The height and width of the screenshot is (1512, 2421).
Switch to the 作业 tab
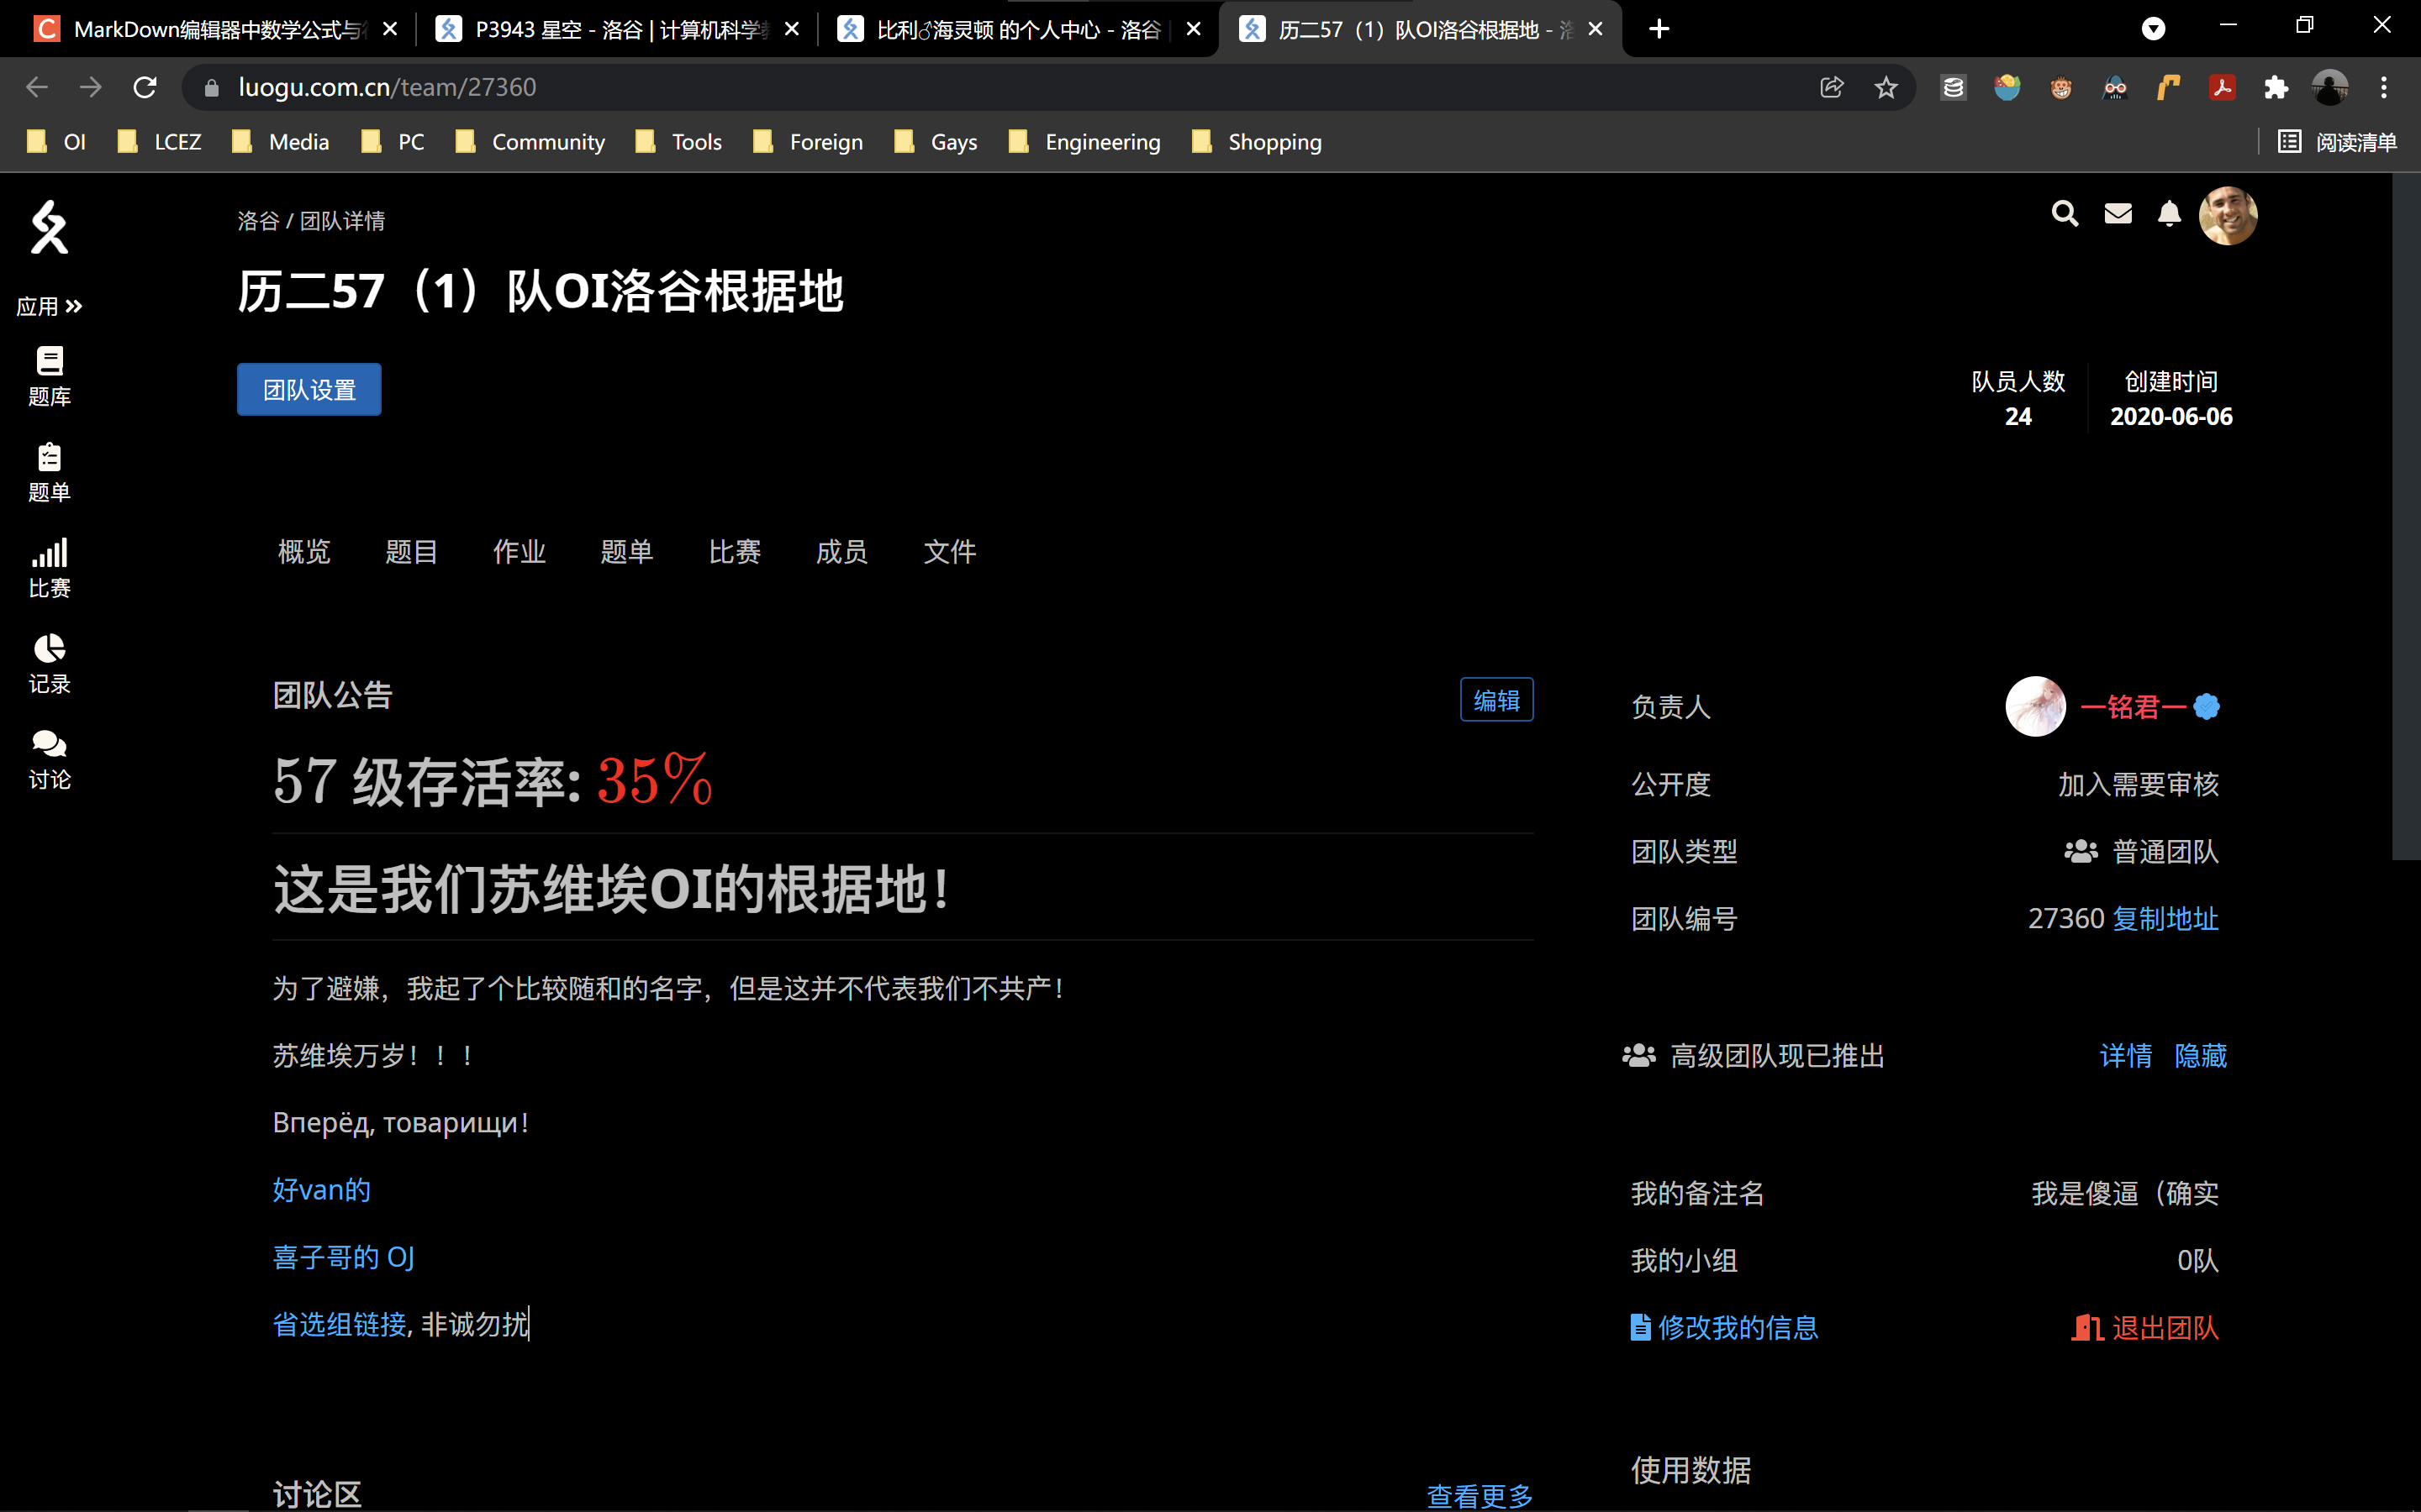[520, 551]
